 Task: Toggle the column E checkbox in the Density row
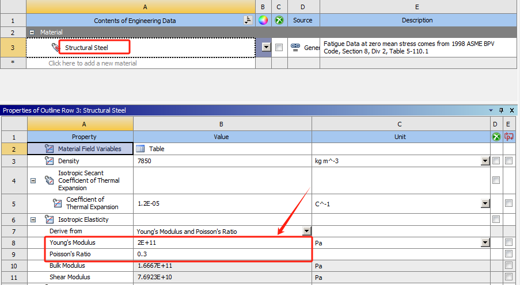(508, 160)
